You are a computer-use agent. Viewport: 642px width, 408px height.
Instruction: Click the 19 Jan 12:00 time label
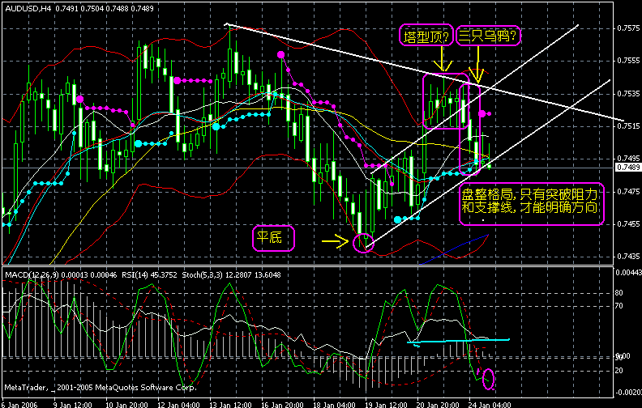[x=387, y=405]
